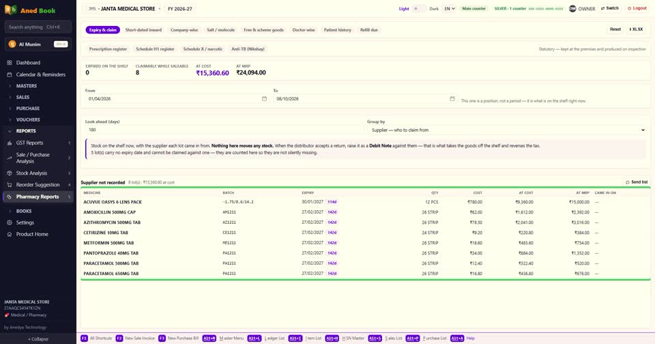The image size is (655, 344).
Task: Toggle the Light/Dark theme switch
Action: point(419,8)
